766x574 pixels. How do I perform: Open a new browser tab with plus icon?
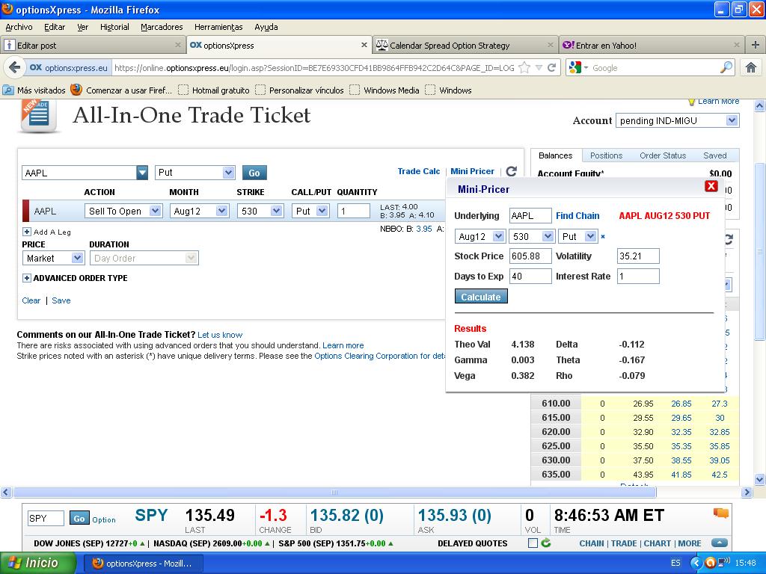(756, 45)
